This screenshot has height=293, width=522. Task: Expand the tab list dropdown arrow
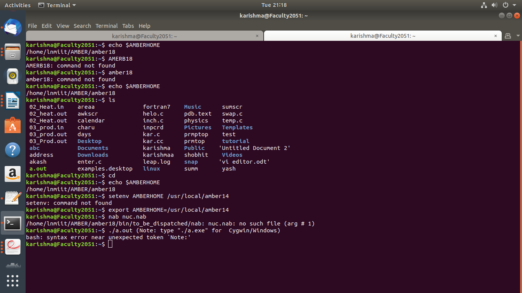click(518, 36)
